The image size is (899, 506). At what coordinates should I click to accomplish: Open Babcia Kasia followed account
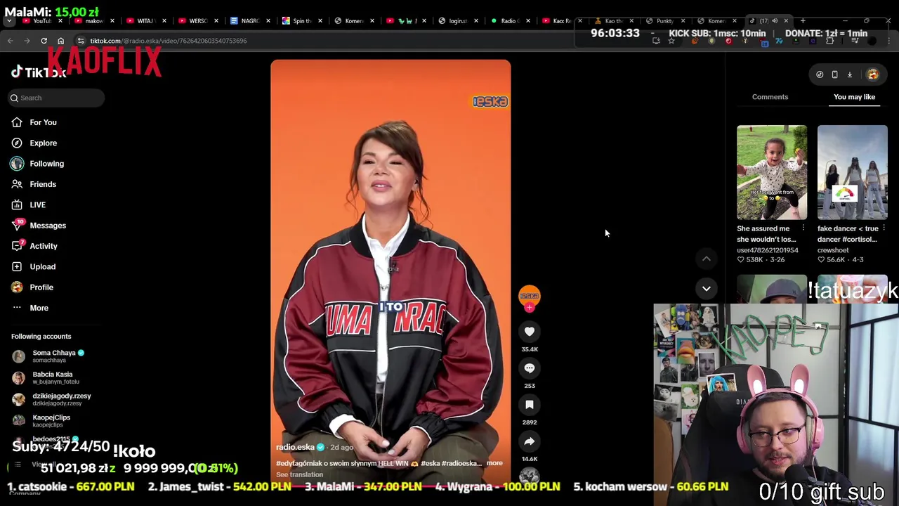point(53,378)
